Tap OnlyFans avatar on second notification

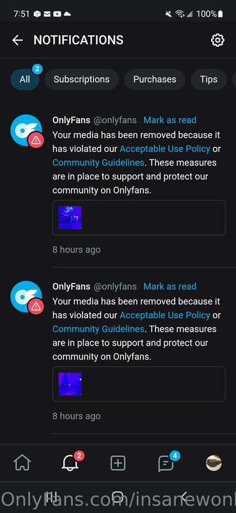[27, 297]
